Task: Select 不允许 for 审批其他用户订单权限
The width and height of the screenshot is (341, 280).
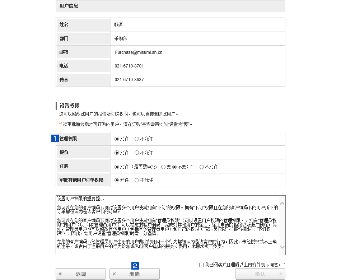Action: [x=136, y=180]
